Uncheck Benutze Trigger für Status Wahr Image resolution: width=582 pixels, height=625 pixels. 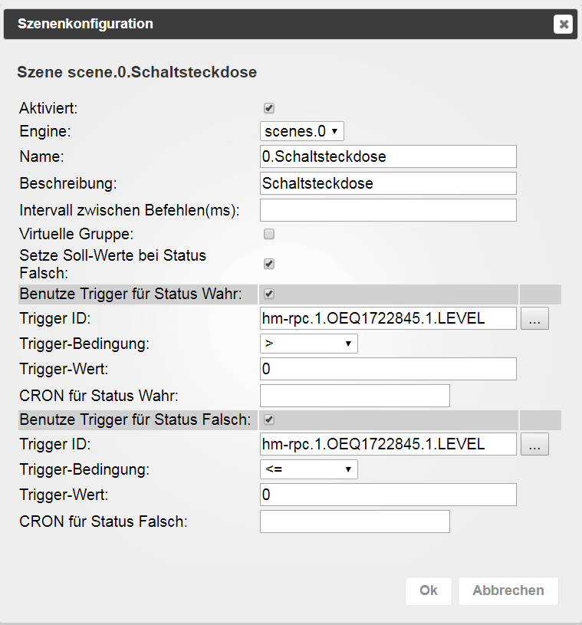pos(269,294)
